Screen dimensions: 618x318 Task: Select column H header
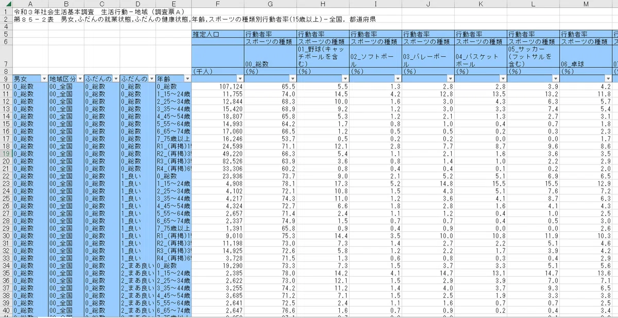[323, 4]
